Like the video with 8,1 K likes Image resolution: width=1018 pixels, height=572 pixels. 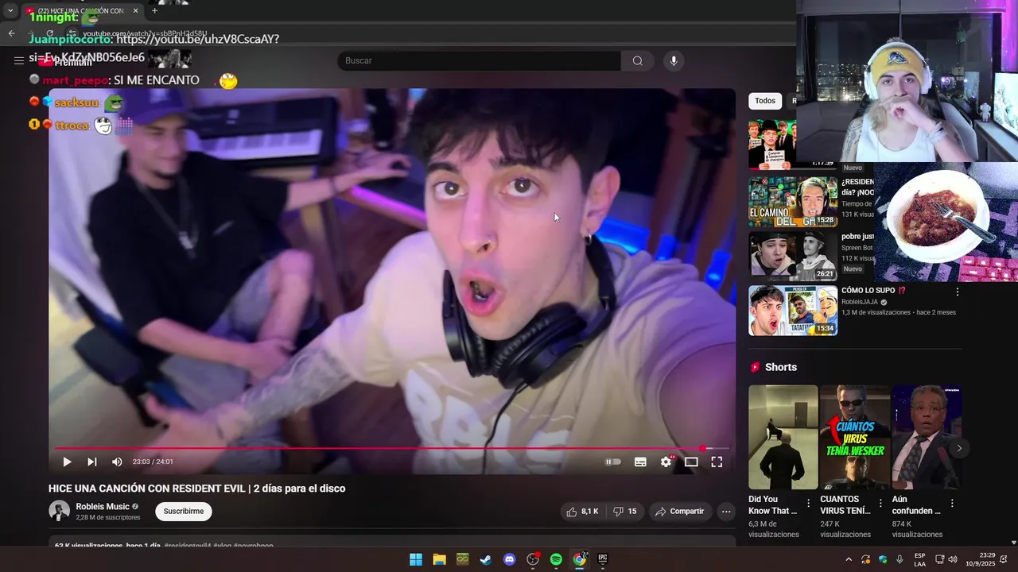(582, 512)
